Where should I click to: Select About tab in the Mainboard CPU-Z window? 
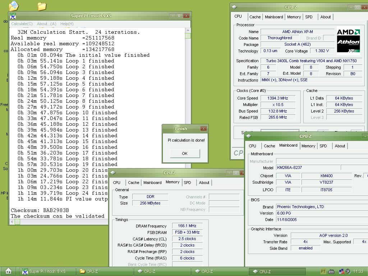(340, 146)
